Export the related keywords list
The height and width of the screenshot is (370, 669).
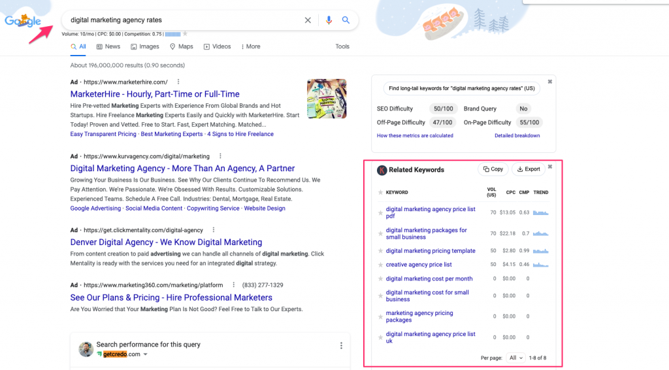coord(529,169)
